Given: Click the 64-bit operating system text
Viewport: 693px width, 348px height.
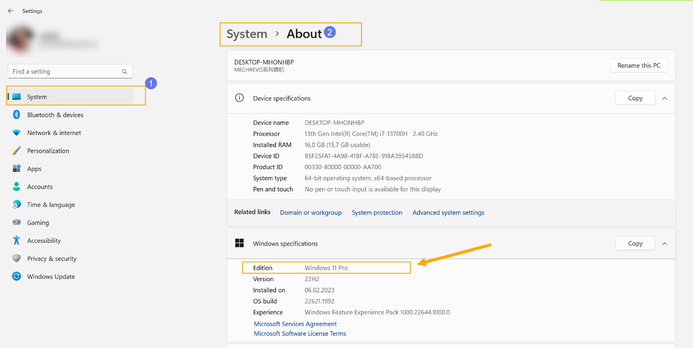Looking at the screenshot, I should click(368, 178).
